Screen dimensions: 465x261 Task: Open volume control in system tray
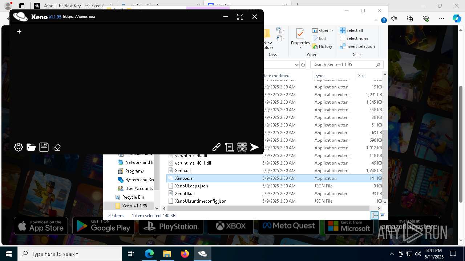(418, 254)
